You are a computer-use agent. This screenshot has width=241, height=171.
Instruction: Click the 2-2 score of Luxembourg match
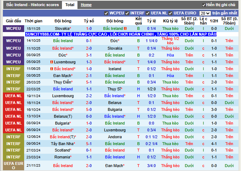(x=89, y=96)
